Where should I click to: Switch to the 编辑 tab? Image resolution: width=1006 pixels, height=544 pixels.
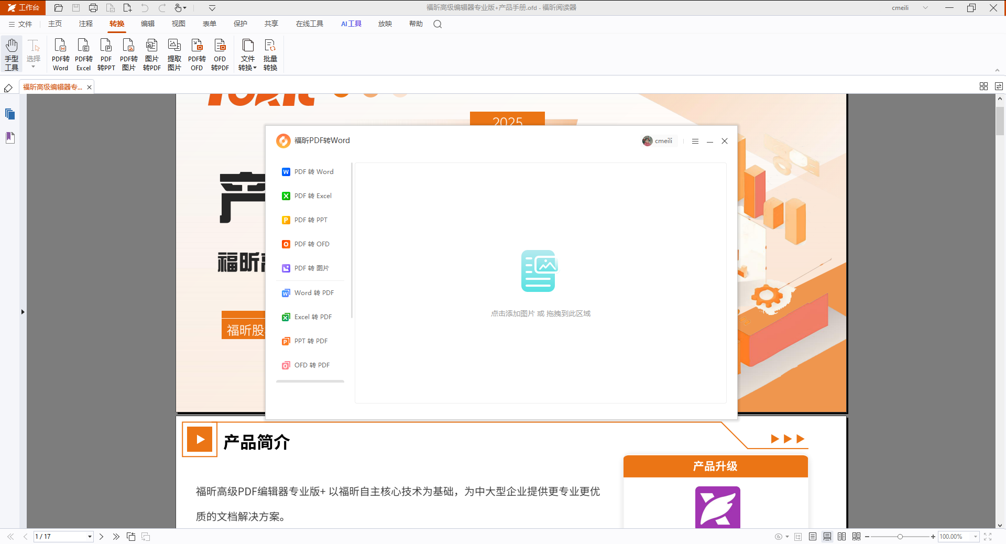point(148,24)
